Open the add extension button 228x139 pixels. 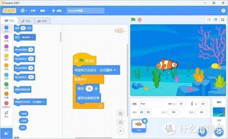pos(6,133)
